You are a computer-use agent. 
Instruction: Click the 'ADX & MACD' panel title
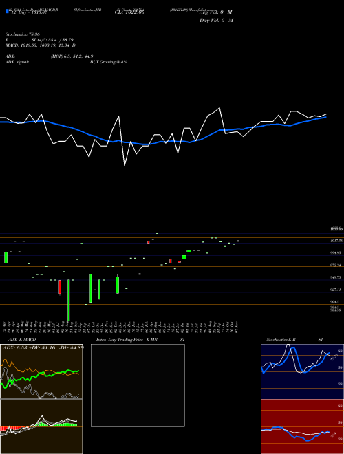click(22, 340)
